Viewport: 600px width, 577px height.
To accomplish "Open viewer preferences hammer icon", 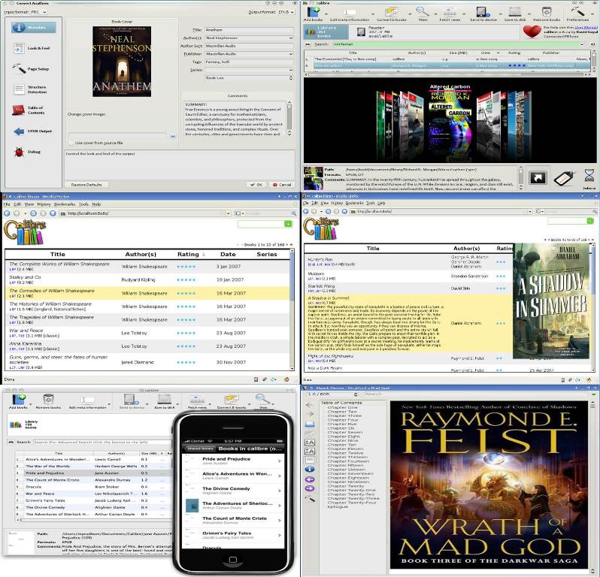I will coord(310,498).
